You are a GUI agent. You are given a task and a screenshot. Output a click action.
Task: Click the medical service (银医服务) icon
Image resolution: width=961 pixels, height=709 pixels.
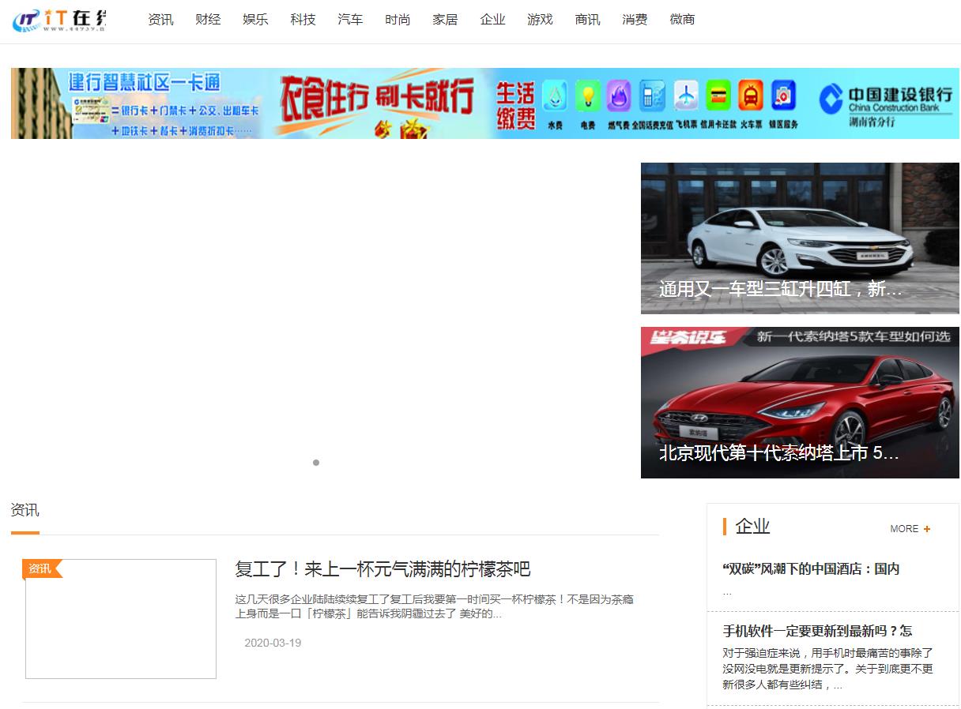point(783,96)
